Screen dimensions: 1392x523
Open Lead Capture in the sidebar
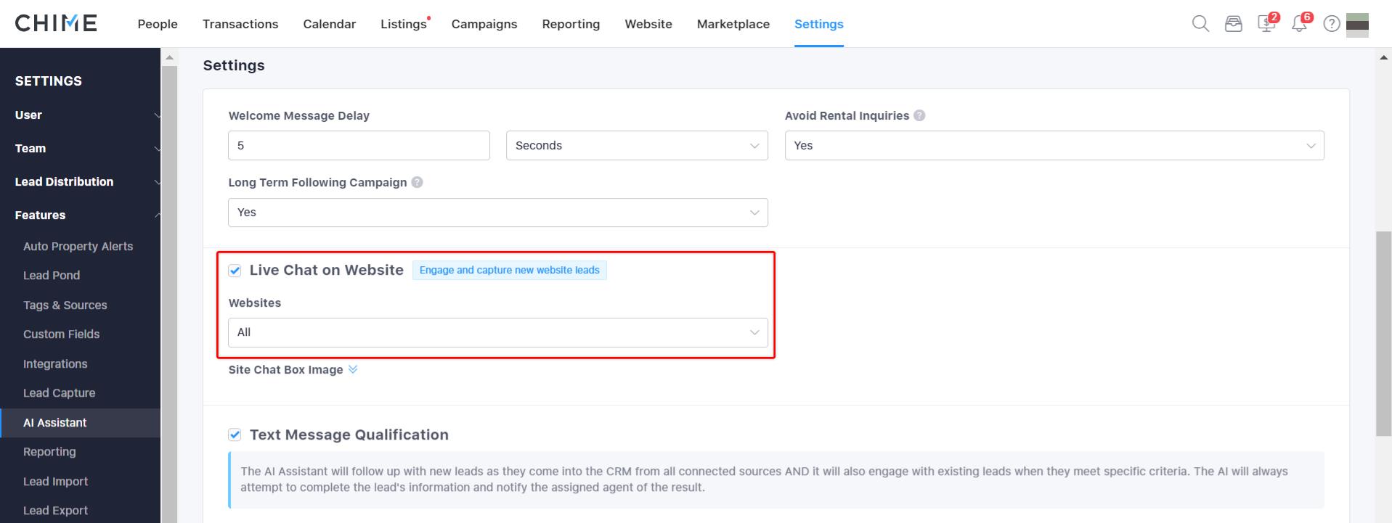click(x=60, y=393)
